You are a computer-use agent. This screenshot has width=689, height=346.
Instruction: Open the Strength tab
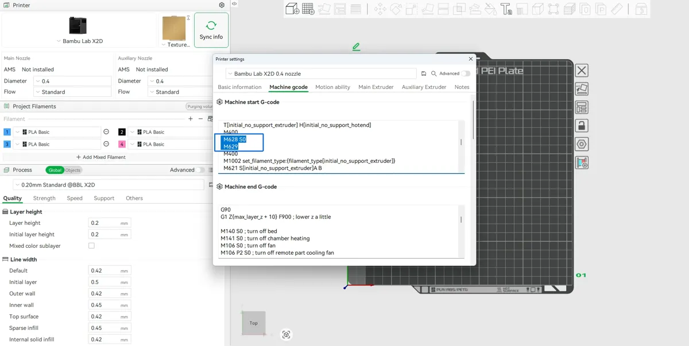pyautogui.click(x=44, y=198)
